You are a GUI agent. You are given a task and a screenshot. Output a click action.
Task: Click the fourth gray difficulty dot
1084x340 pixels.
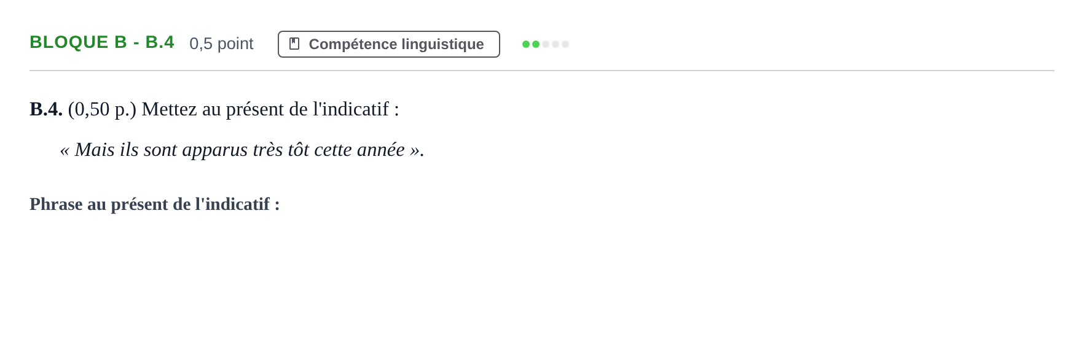pyautogui.click(x=556, y=44)
